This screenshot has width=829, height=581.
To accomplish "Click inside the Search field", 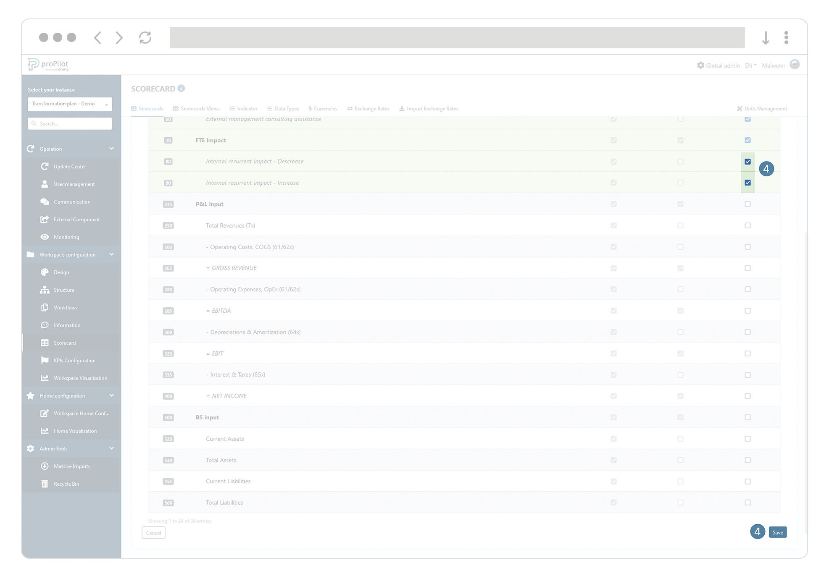I will [70, 123].
